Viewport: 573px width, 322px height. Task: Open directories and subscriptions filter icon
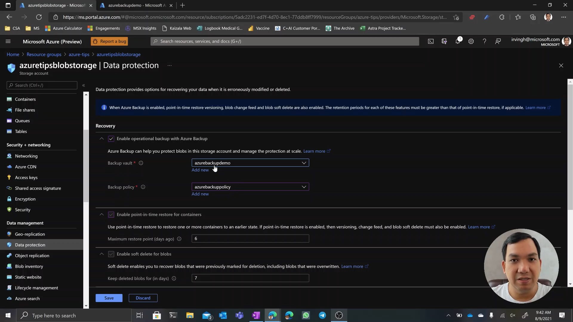444,41
